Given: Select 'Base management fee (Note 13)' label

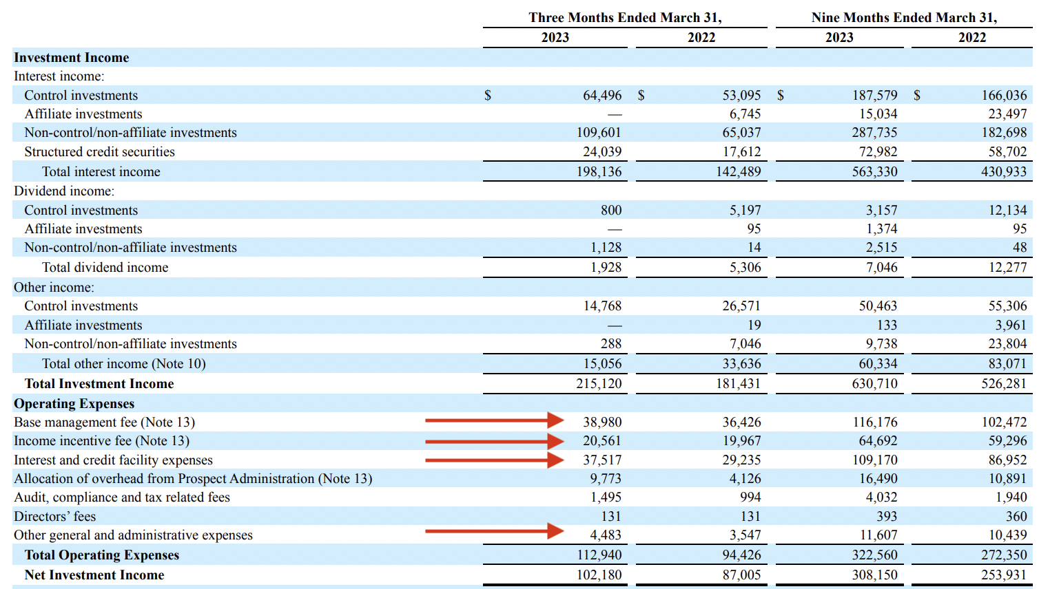Looking at the screenshot, I should tap(104, 422).
